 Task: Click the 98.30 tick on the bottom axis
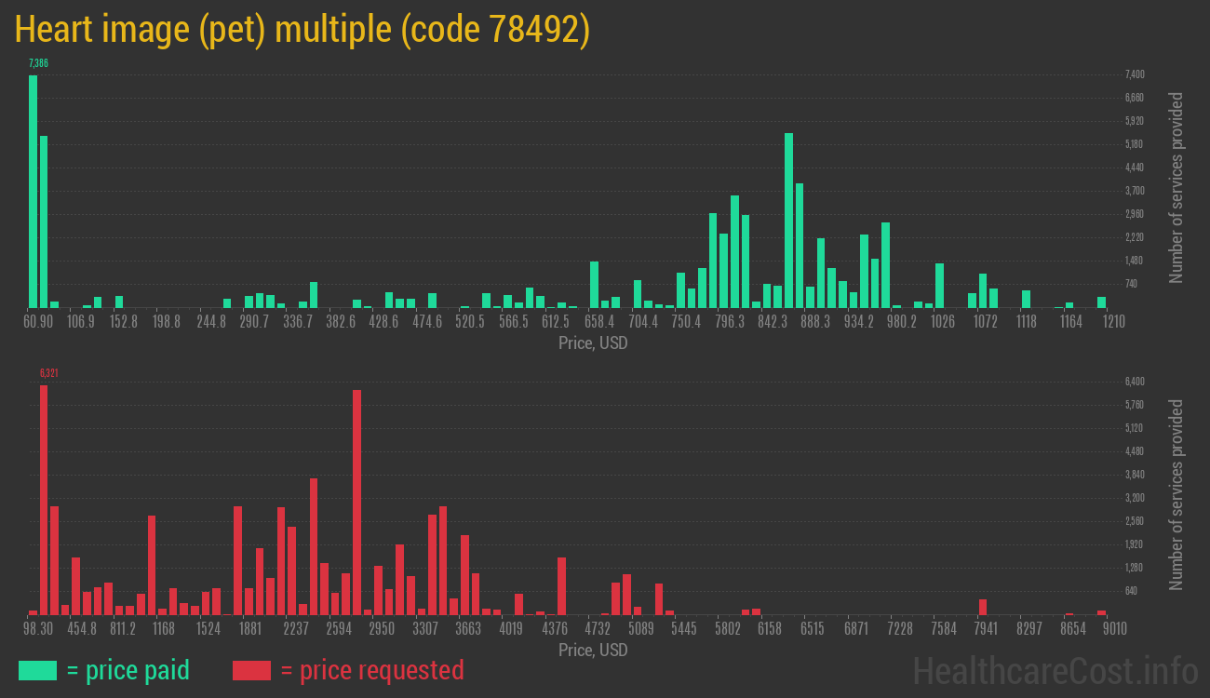(x=38, y=629)
